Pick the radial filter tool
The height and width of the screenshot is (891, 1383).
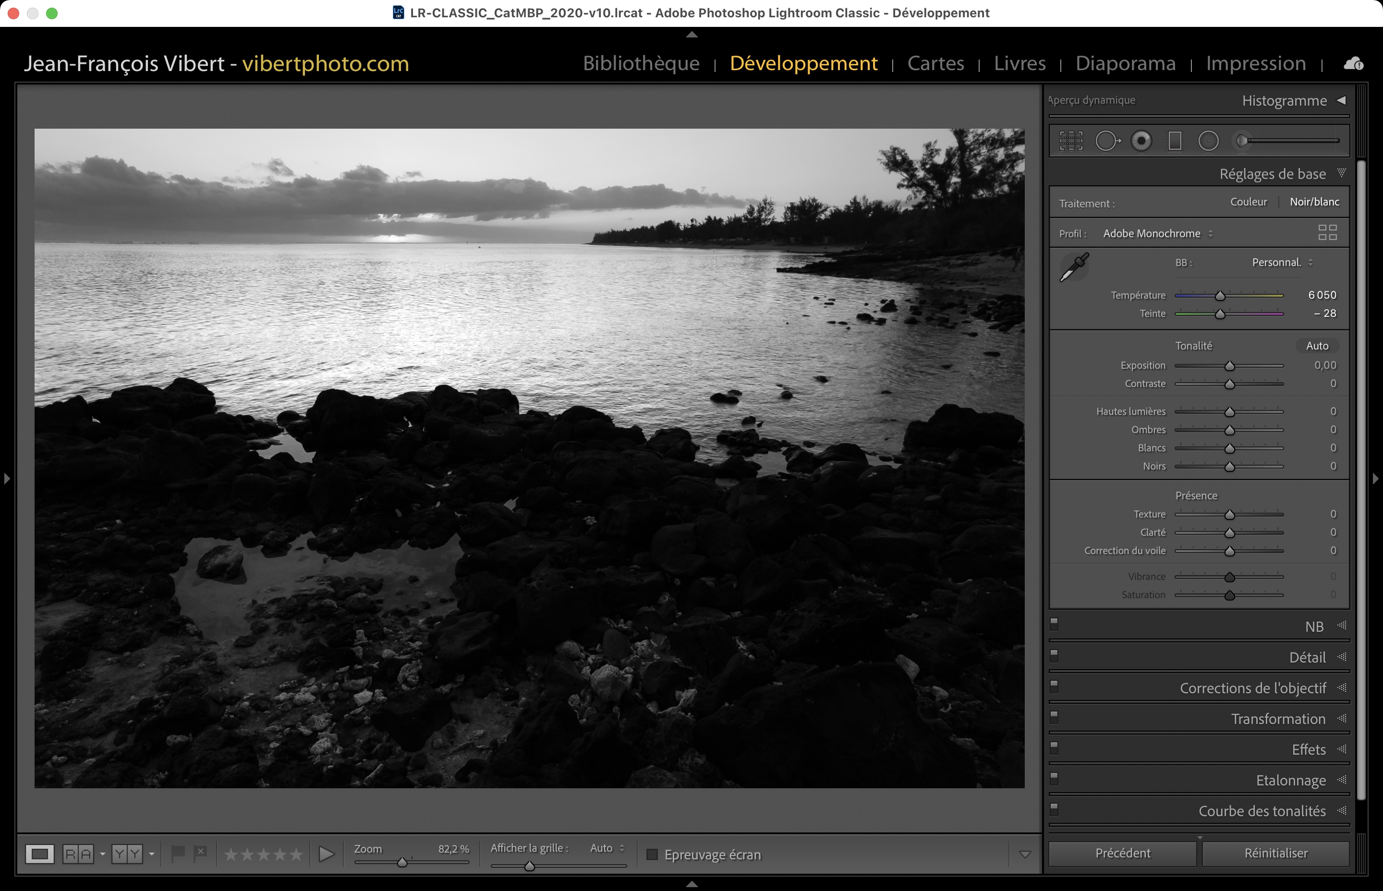pyautogui.click(x=1208, y=141)
